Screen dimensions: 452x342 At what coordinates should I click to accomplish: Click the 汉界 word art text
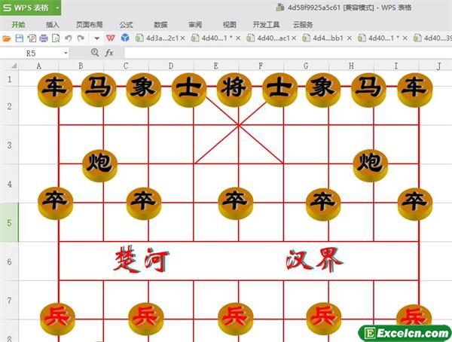click(314, 258)
